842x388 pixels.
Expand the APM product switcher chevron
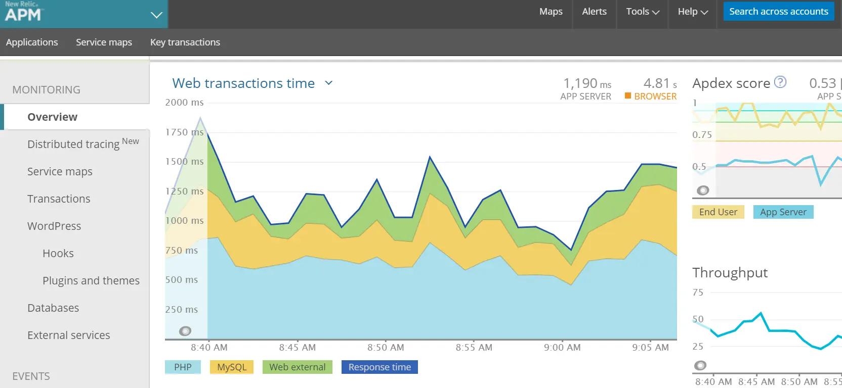click(x=157, y=15)
